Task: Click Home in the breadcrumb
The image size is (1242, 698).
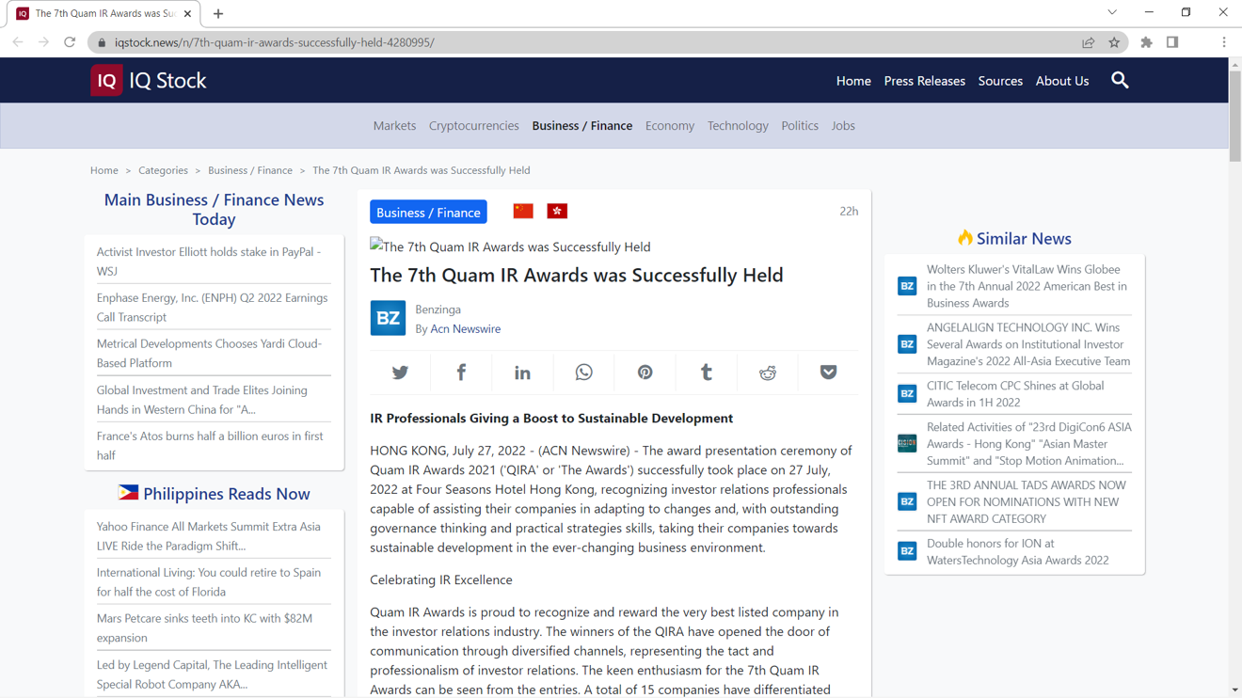Action: coord(104,170)
